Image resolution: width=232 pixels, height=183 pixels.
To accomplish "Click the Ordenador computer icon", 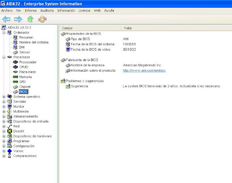I will tap(9, 32).
